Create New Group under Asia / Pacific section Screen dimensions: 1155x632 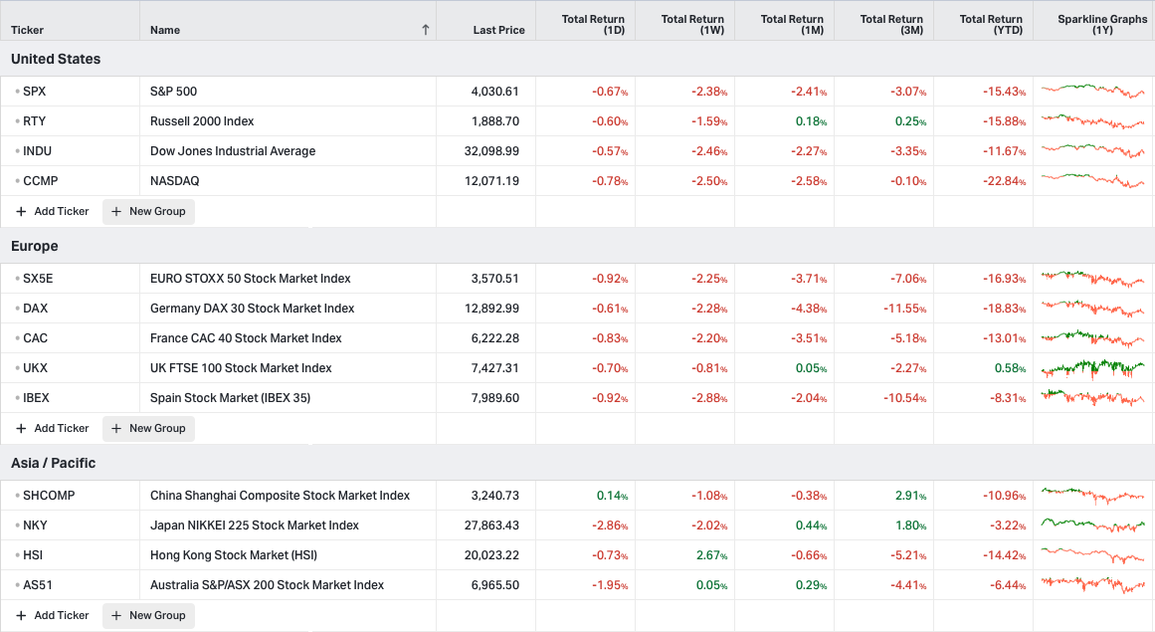point(149,615)
